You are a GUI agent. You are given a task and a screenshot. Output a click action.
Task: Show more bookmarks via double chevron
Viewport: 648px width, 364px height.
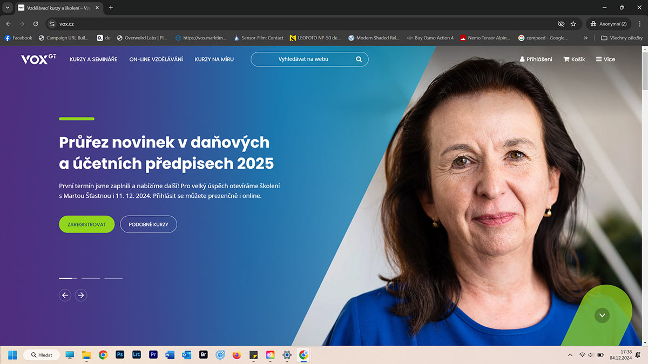coord(586,38)
